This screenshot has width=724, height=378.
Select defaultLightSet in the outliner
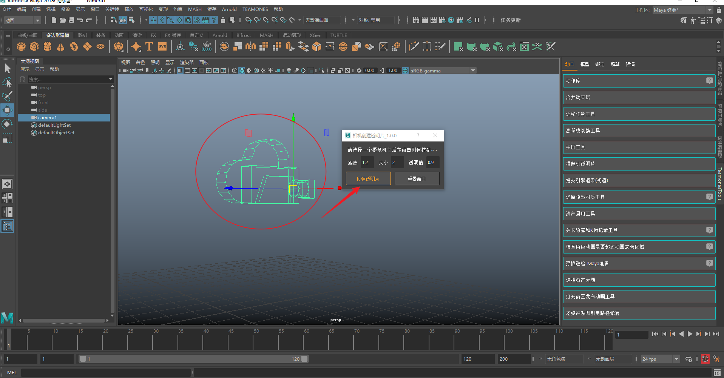(x=54, y=125)
